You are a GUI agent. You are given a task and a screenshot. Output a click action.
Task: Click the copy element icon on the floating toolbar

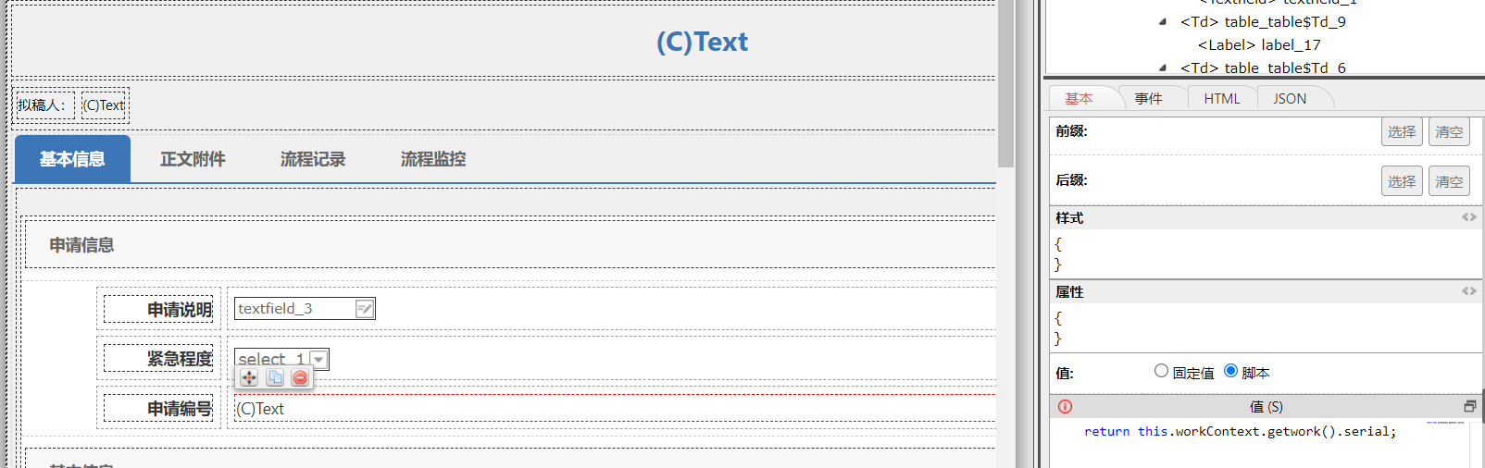[275, 377]
